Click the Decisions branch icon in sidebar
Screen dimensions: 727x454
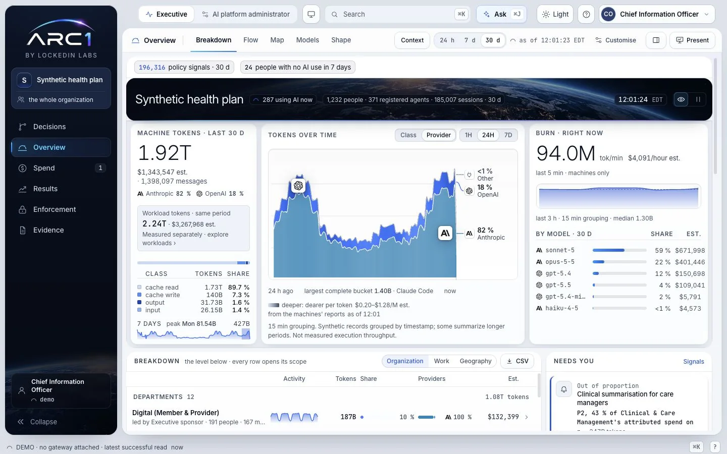[x=22, y=127]
